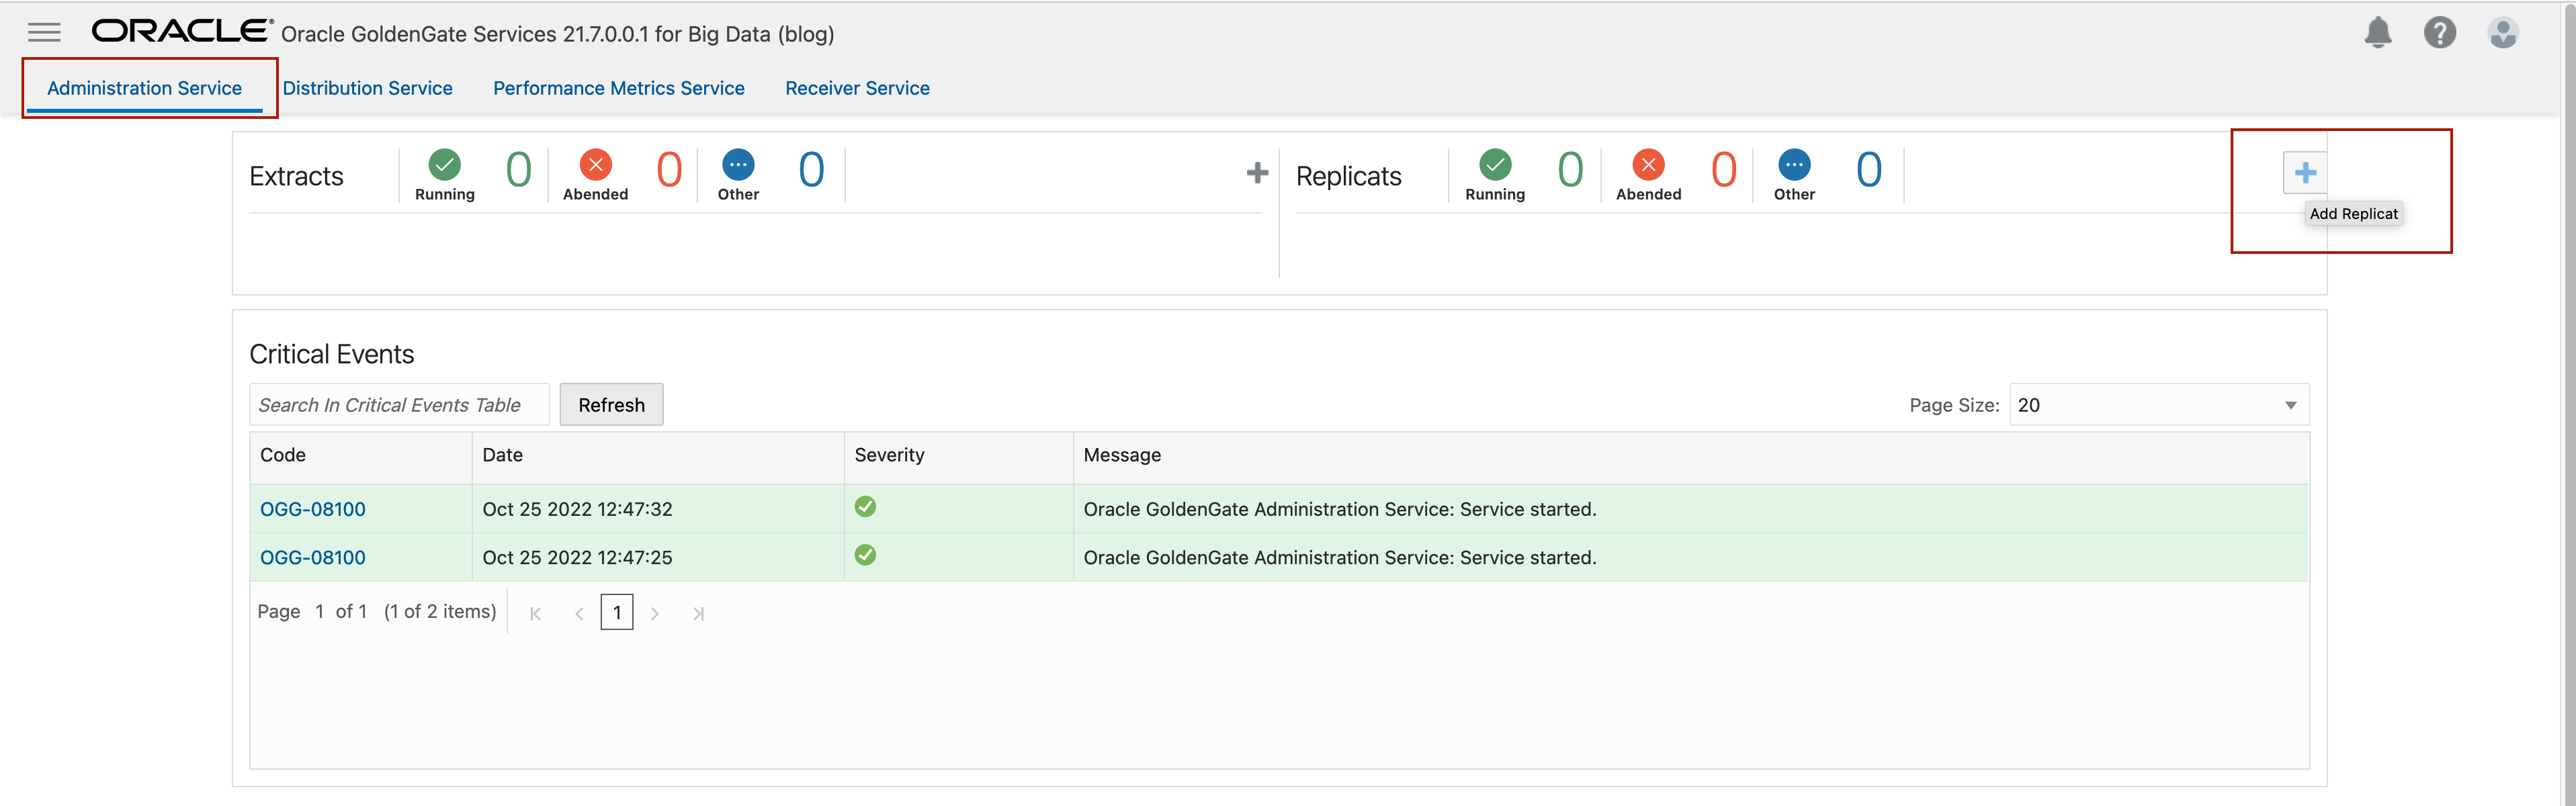Open the hamburger navigation menu
The width and height of the screenshot is (2576, 806).
point(44,33)
